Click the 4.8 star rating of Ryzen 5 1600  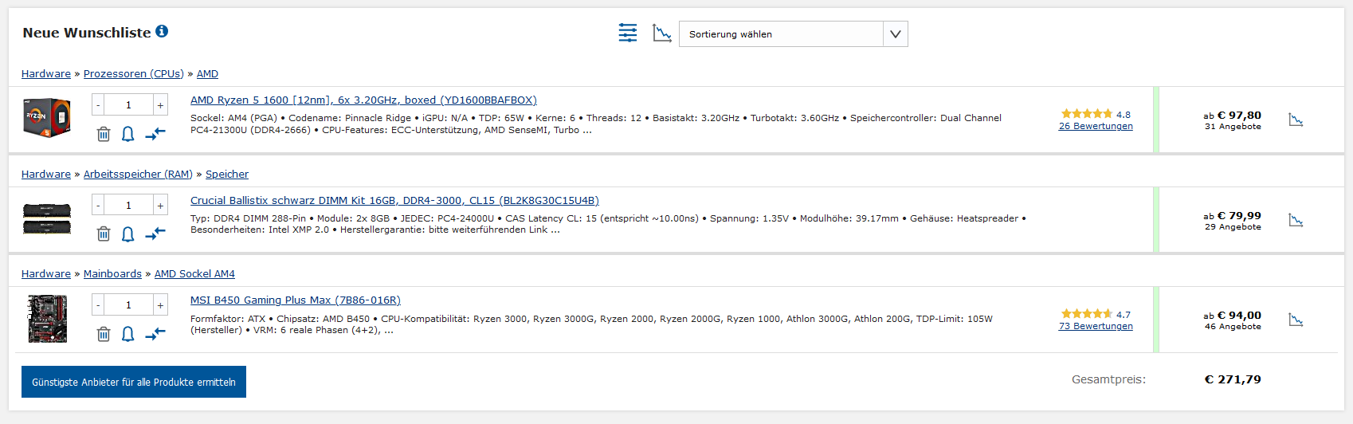point(1096,114)
